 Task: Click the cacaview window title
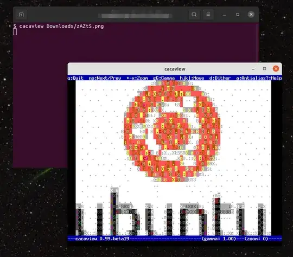175,69
